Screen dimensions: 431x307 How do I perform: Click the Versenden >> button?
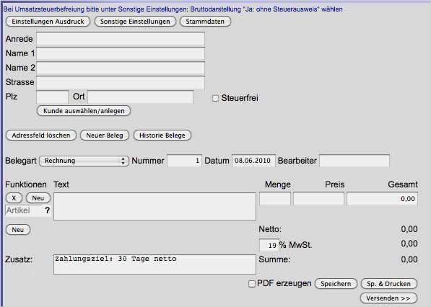[x=388, y=298]
